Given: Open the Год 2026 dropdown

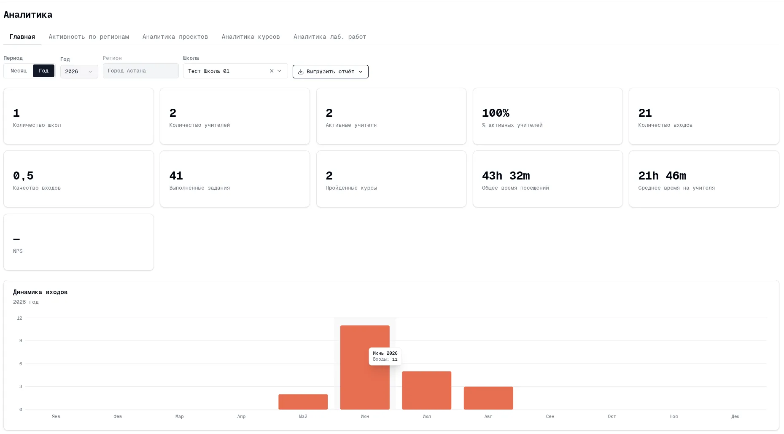Looking at the screenshot, I should click(79, 72).
